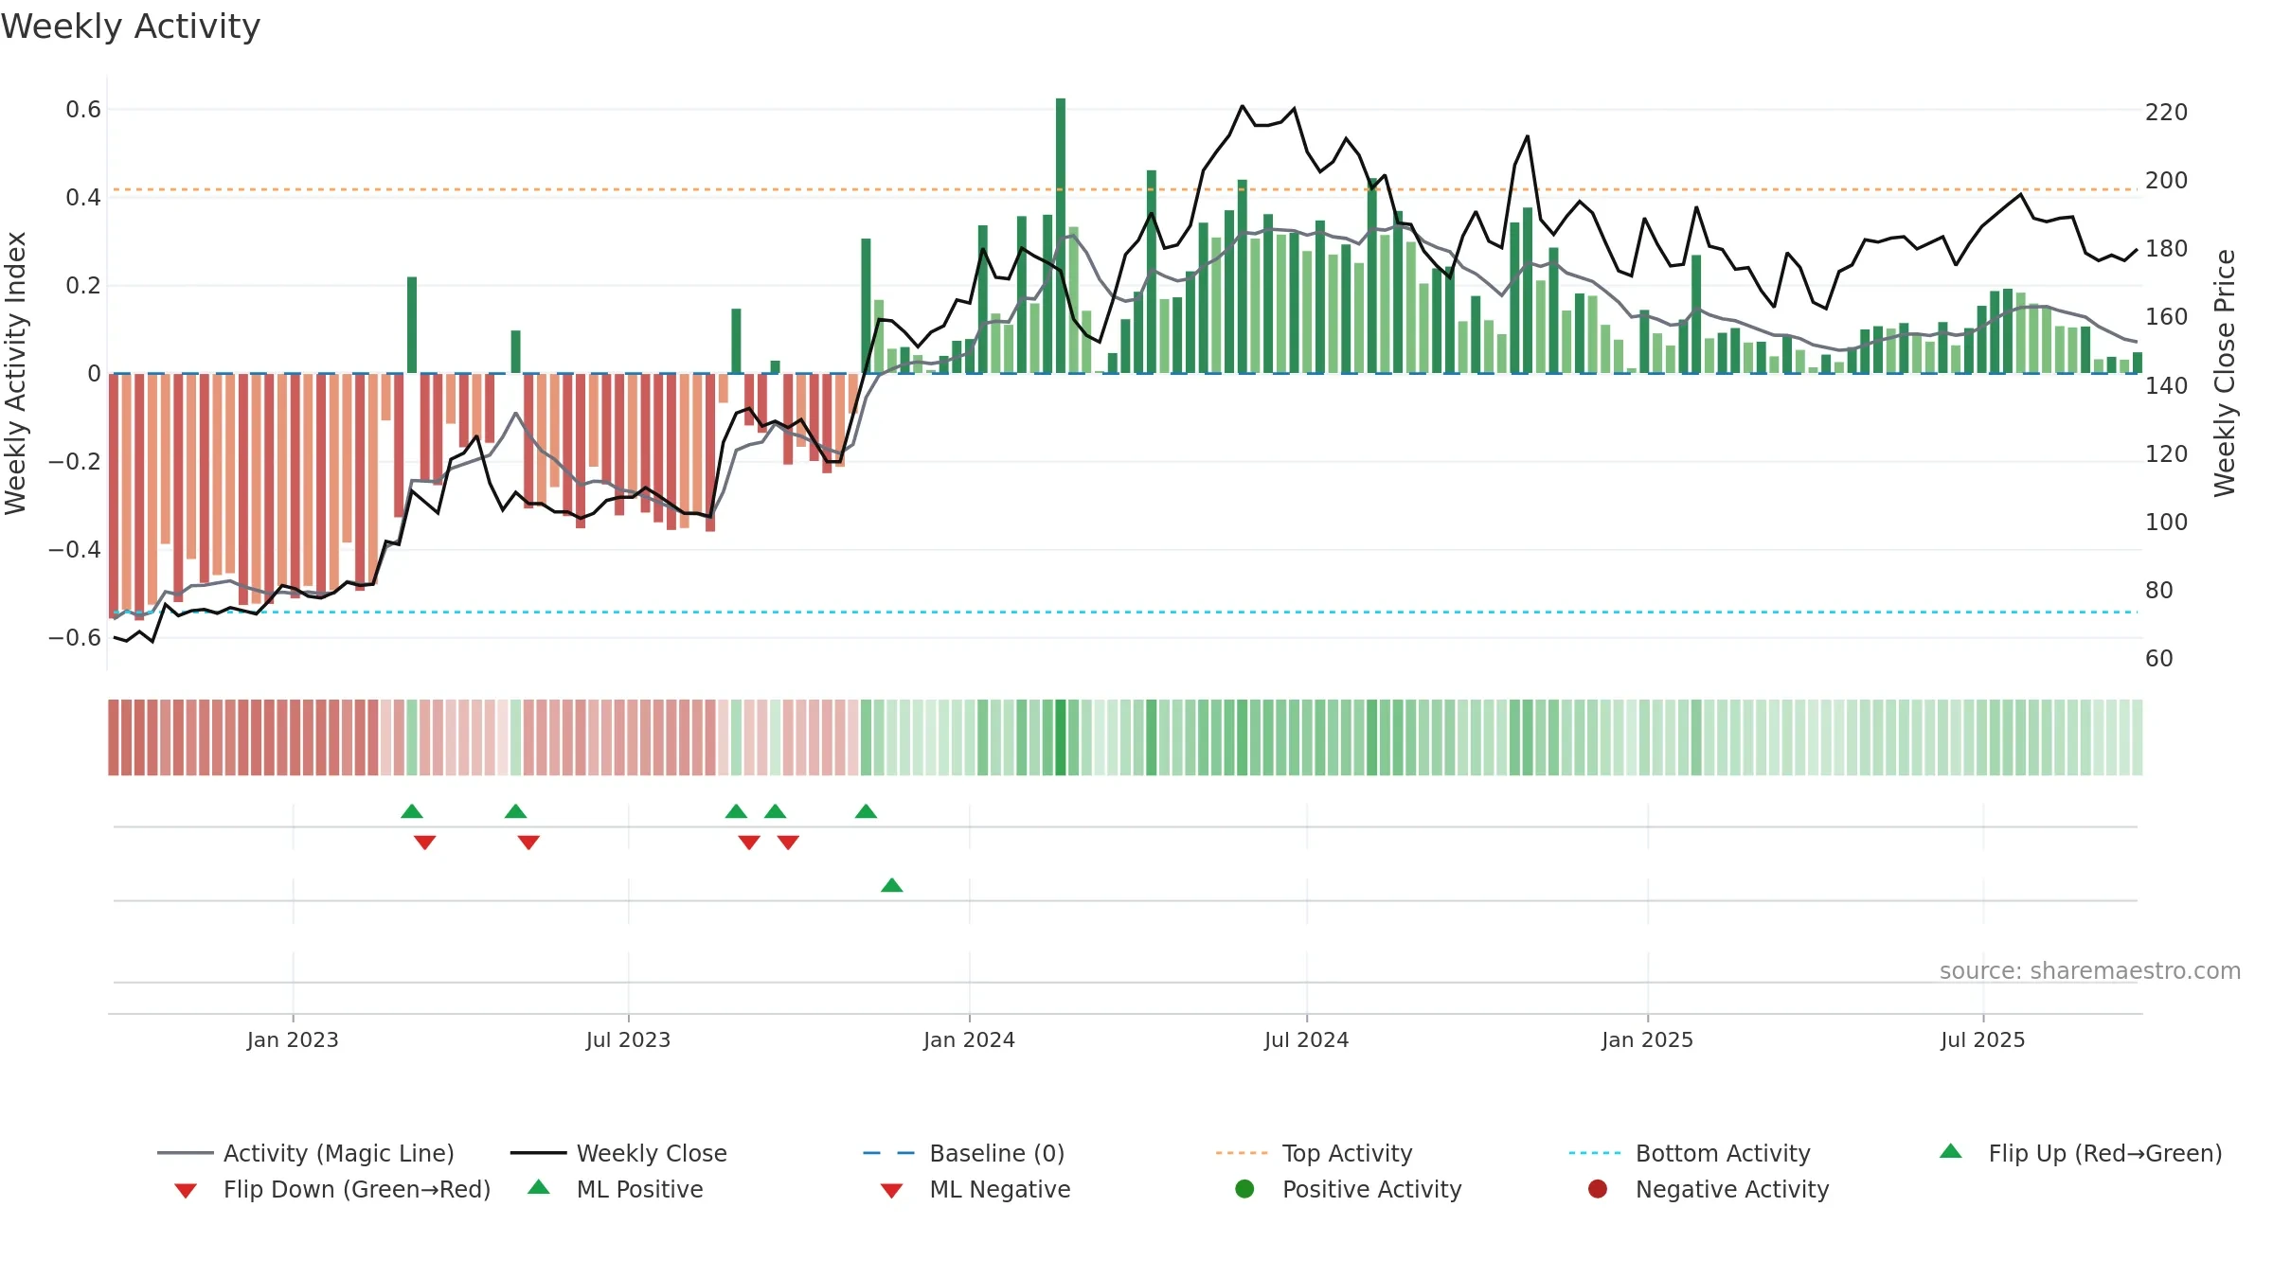Click the 0.6 left-axis tick label

click(x=83, y=110)
